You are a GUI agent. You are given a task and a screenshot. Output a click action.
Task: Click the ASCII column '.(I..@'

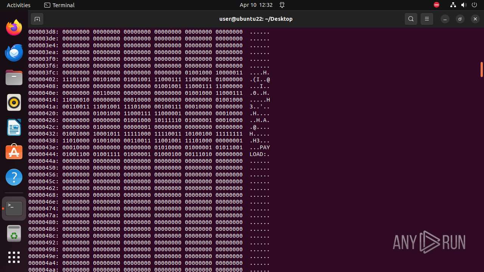point(260,79)
